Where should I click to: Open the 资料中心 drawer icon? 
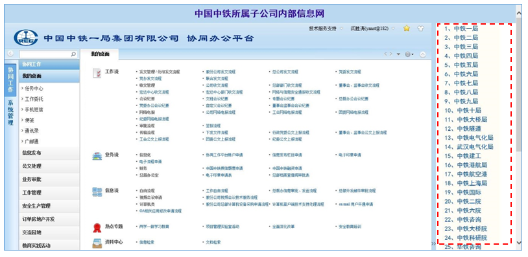pyautogui.click(x=97, y=243)
